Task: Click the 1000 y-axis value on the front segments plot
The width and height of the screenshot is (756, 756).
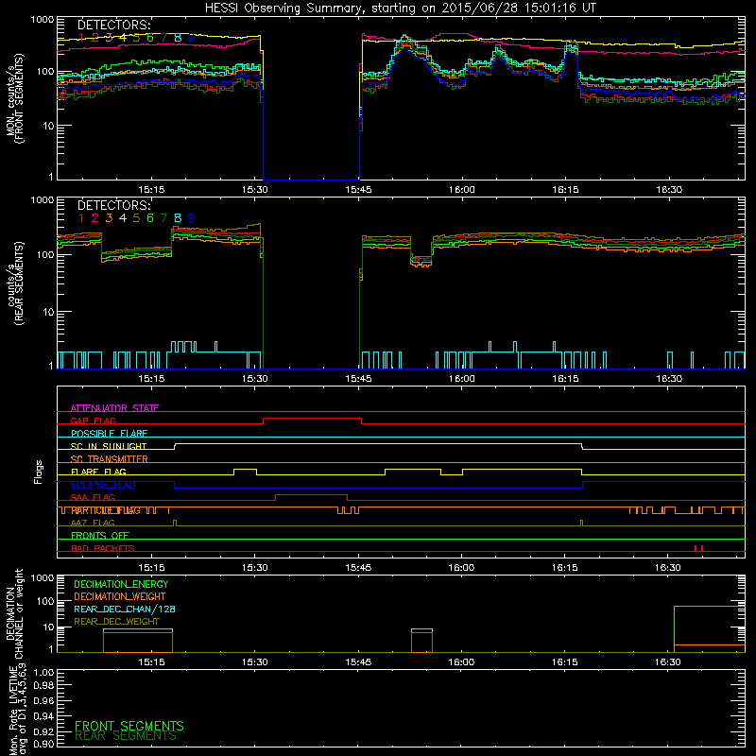Action: (42, 20)
